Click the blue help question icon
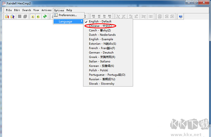211x137 pixels. coord(180,17)
